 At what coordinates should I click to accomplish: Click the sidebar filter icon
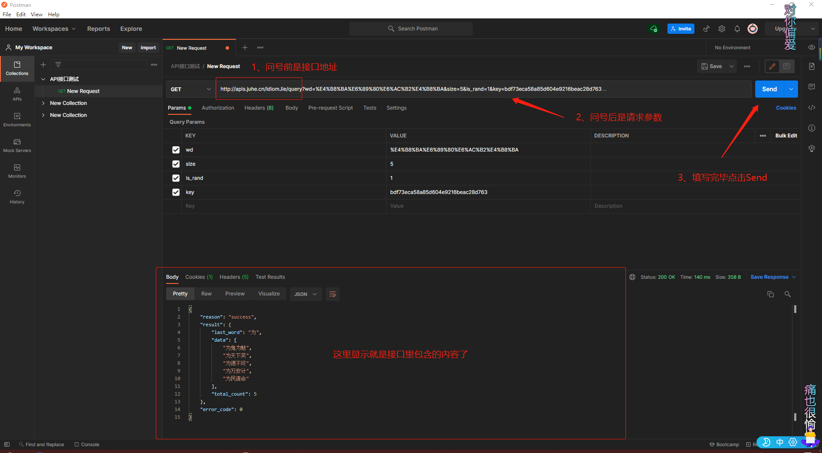coord(58,65)
